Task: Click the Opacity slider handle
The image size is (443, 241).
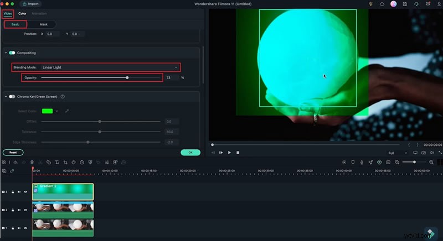Action: 127,78
